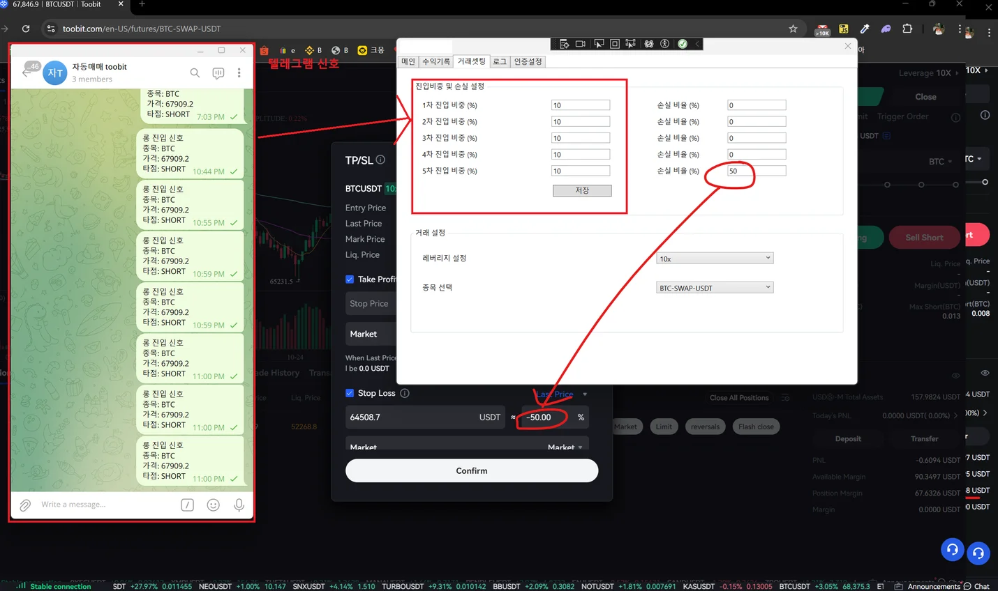Click the 자동매매 toobit group avatar

point(55,72)
